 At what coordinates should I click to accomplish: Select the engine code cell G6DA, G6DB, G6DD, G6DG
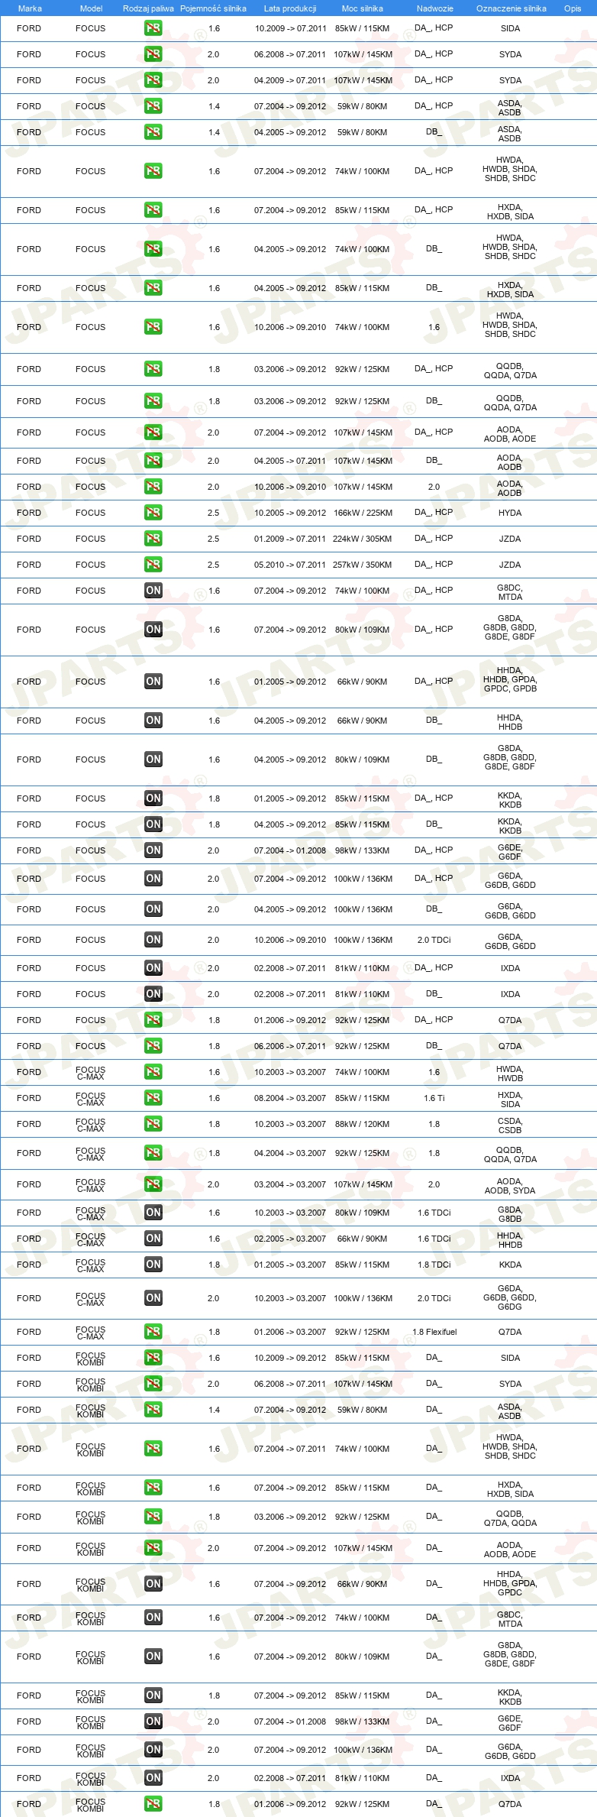point(510,1297)
